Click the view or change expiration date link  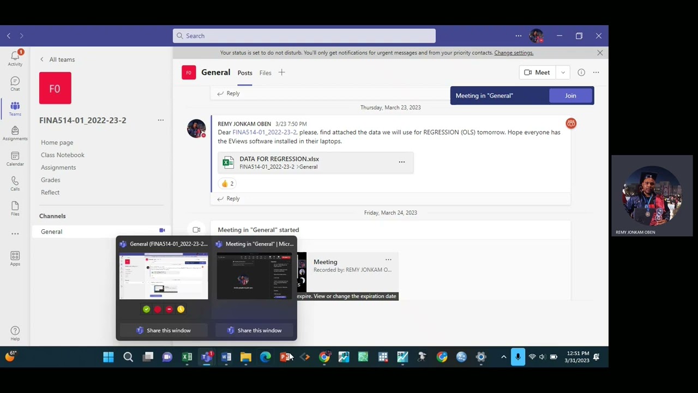coord(355,296)
